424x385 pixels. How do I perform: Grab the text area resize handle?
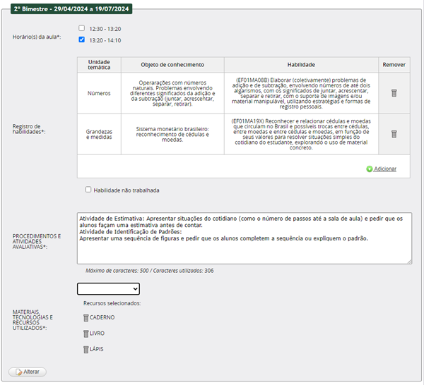408,261
